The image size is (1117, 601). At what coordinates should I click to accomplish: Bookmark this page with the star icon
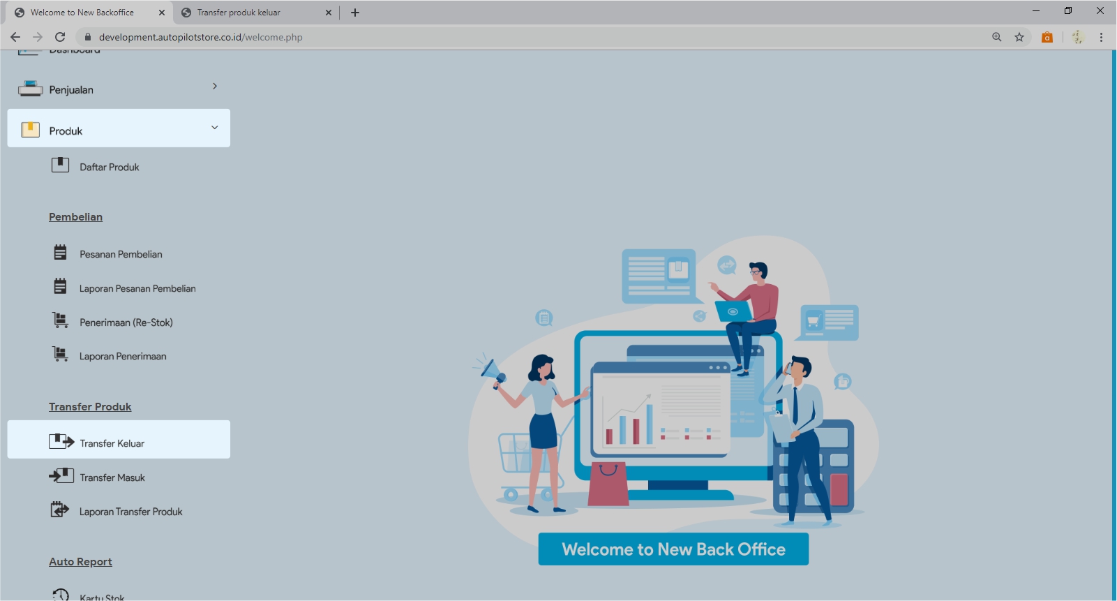coord(1019,37)
